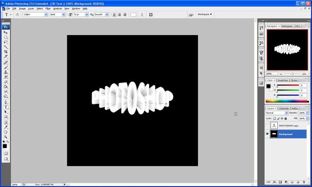Click the text color swatch in options bar
Screen dimensions: 312x187
(x=133, y=15)
